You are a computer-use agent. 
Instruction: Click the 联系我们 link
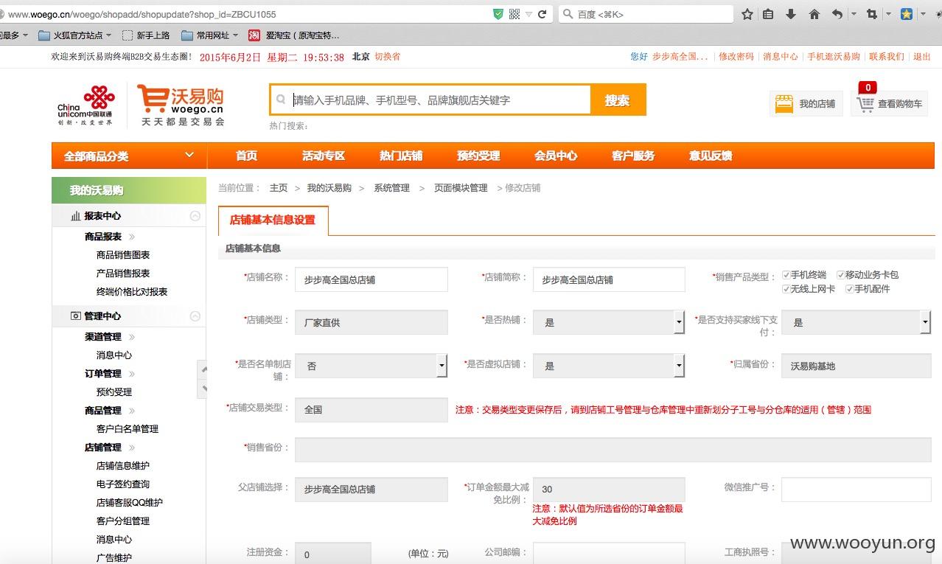[887, 57]
